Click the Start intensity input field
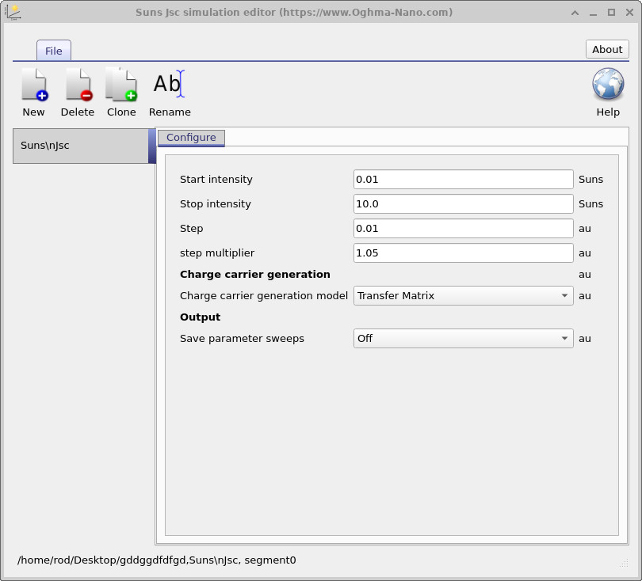The image size is (642, 581). click(x=463, y=180)
